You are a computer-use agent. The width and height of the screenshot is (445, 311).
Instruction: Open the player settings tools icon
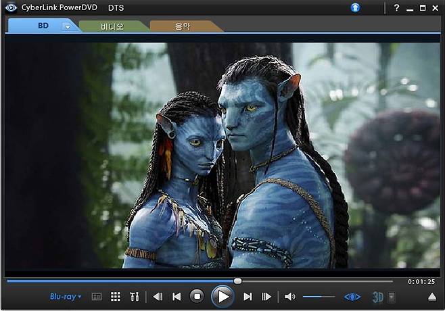pyautogui.click(x=134, y=296)
